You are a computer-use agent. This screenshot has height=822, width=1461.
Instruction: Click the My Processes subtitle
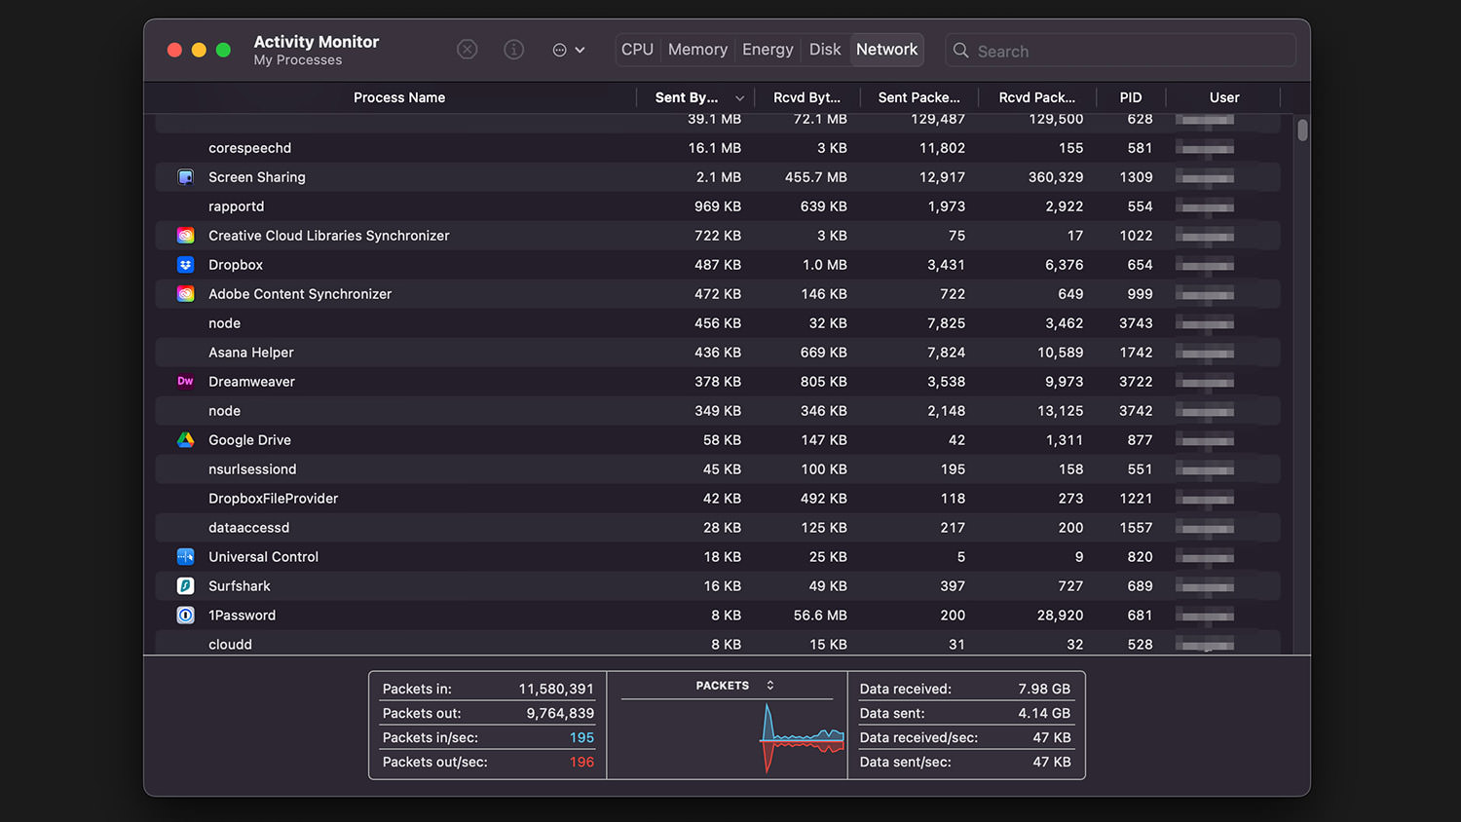[298, 60]
